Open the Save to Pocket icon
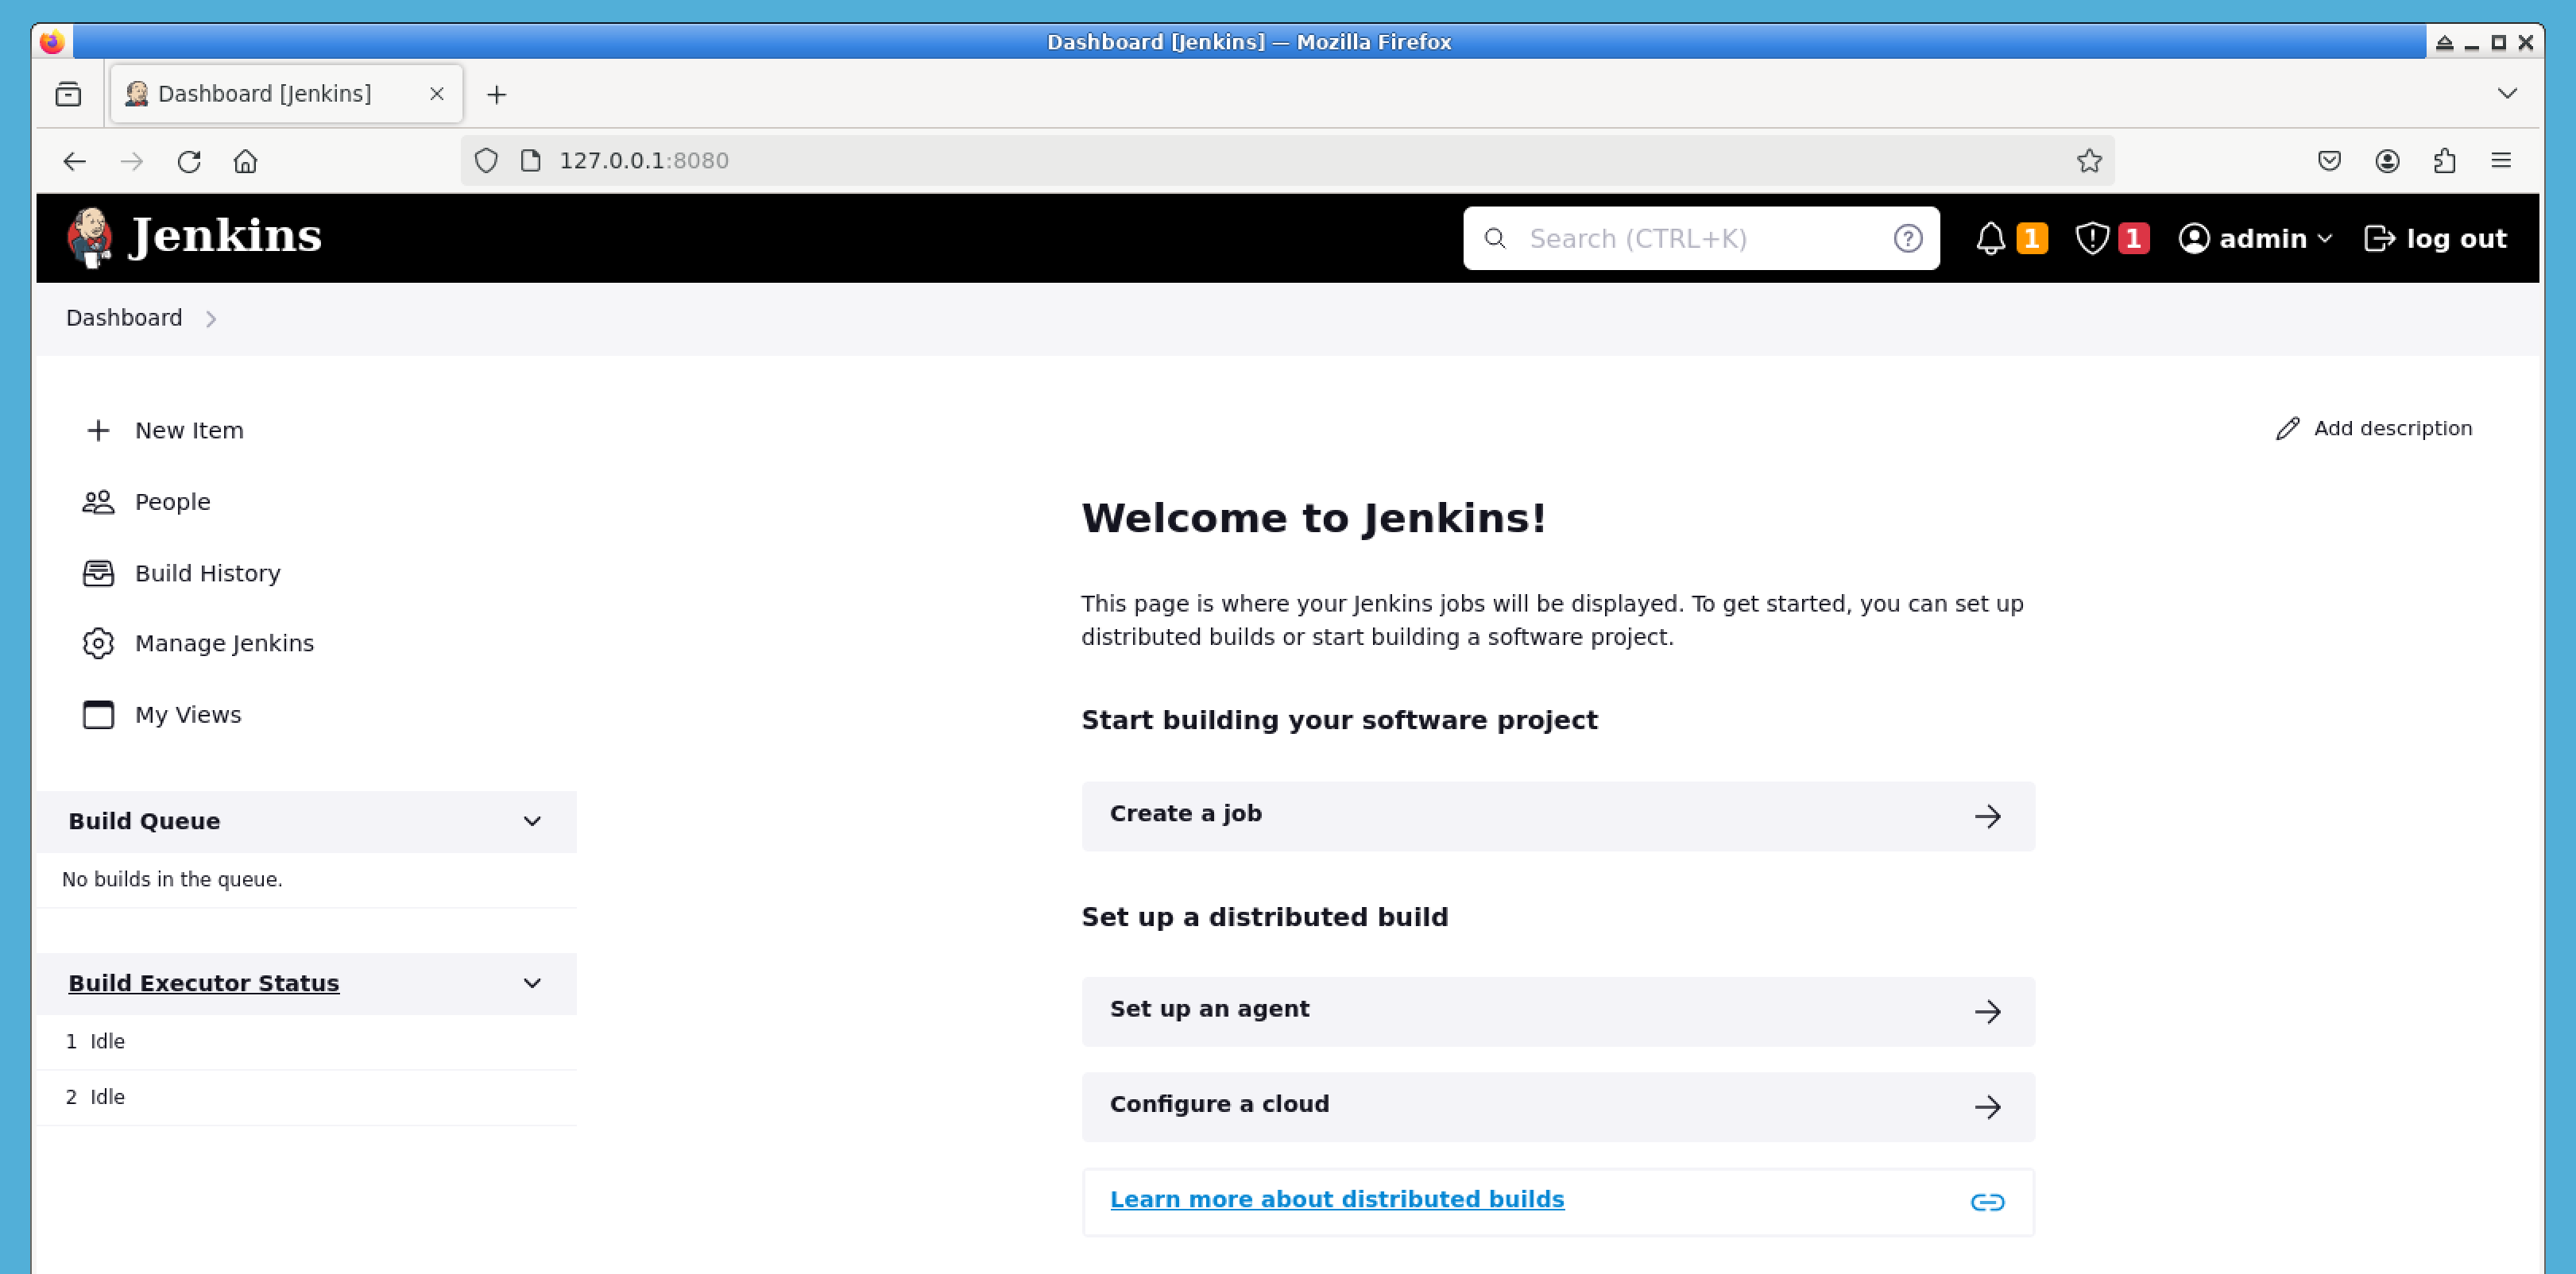This screenshot has height=1274, width=2576. (2329, 161)
